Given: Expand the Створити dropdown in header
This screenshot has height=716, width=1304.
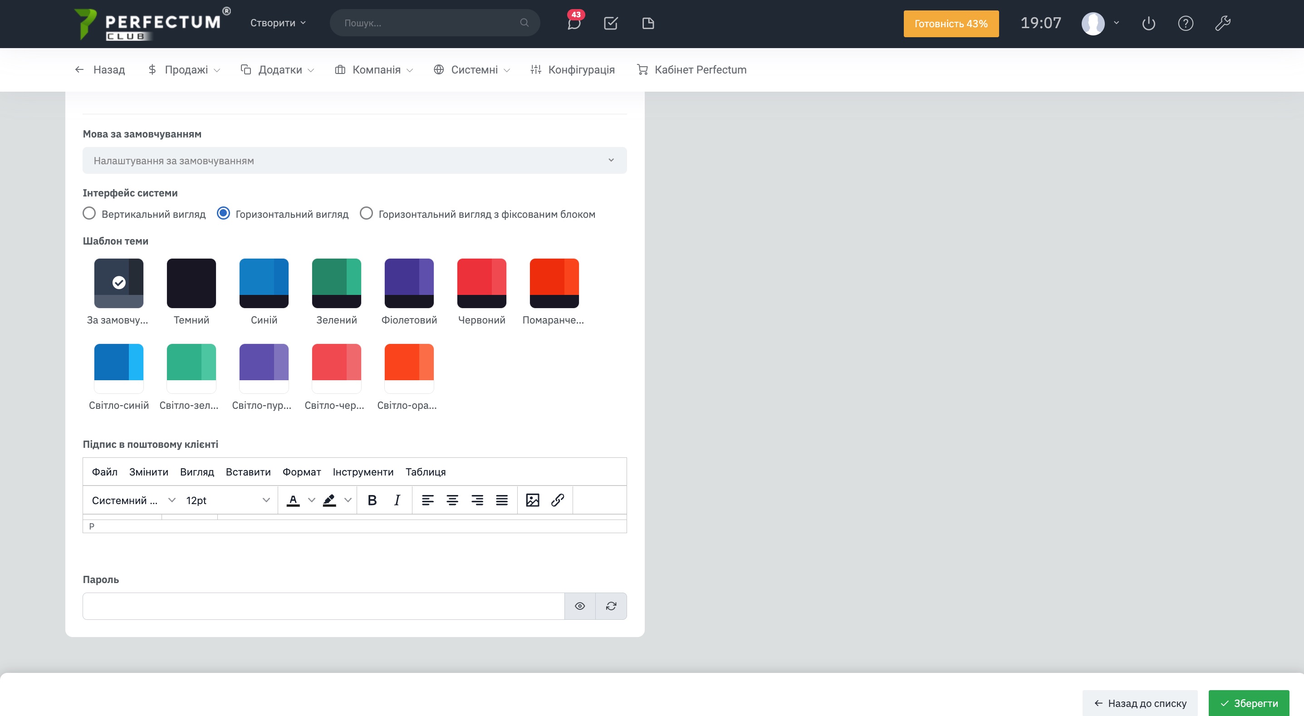Looking at the screenshot, I should [x=278, y=23].
